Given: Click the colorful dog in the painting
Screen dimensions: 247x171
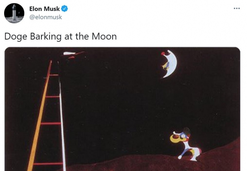Looking at the screenshot, I should [185, 144].
